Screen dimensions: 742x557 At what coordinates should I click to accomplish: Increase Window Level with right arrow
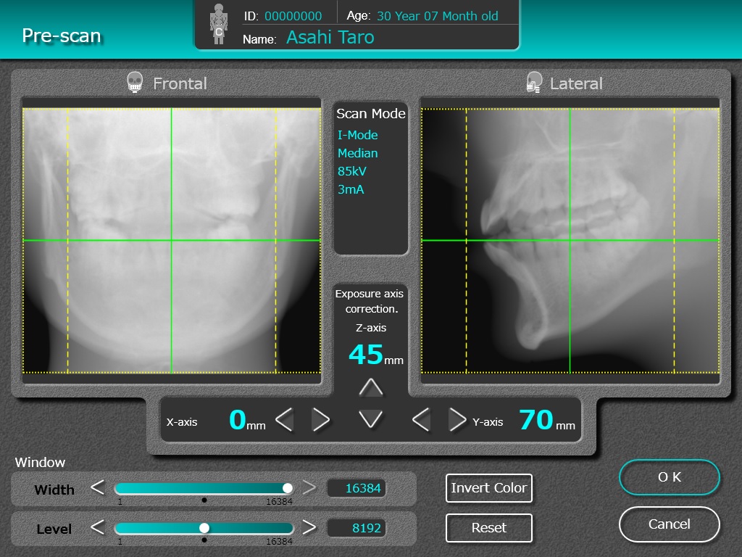(309, 527)
